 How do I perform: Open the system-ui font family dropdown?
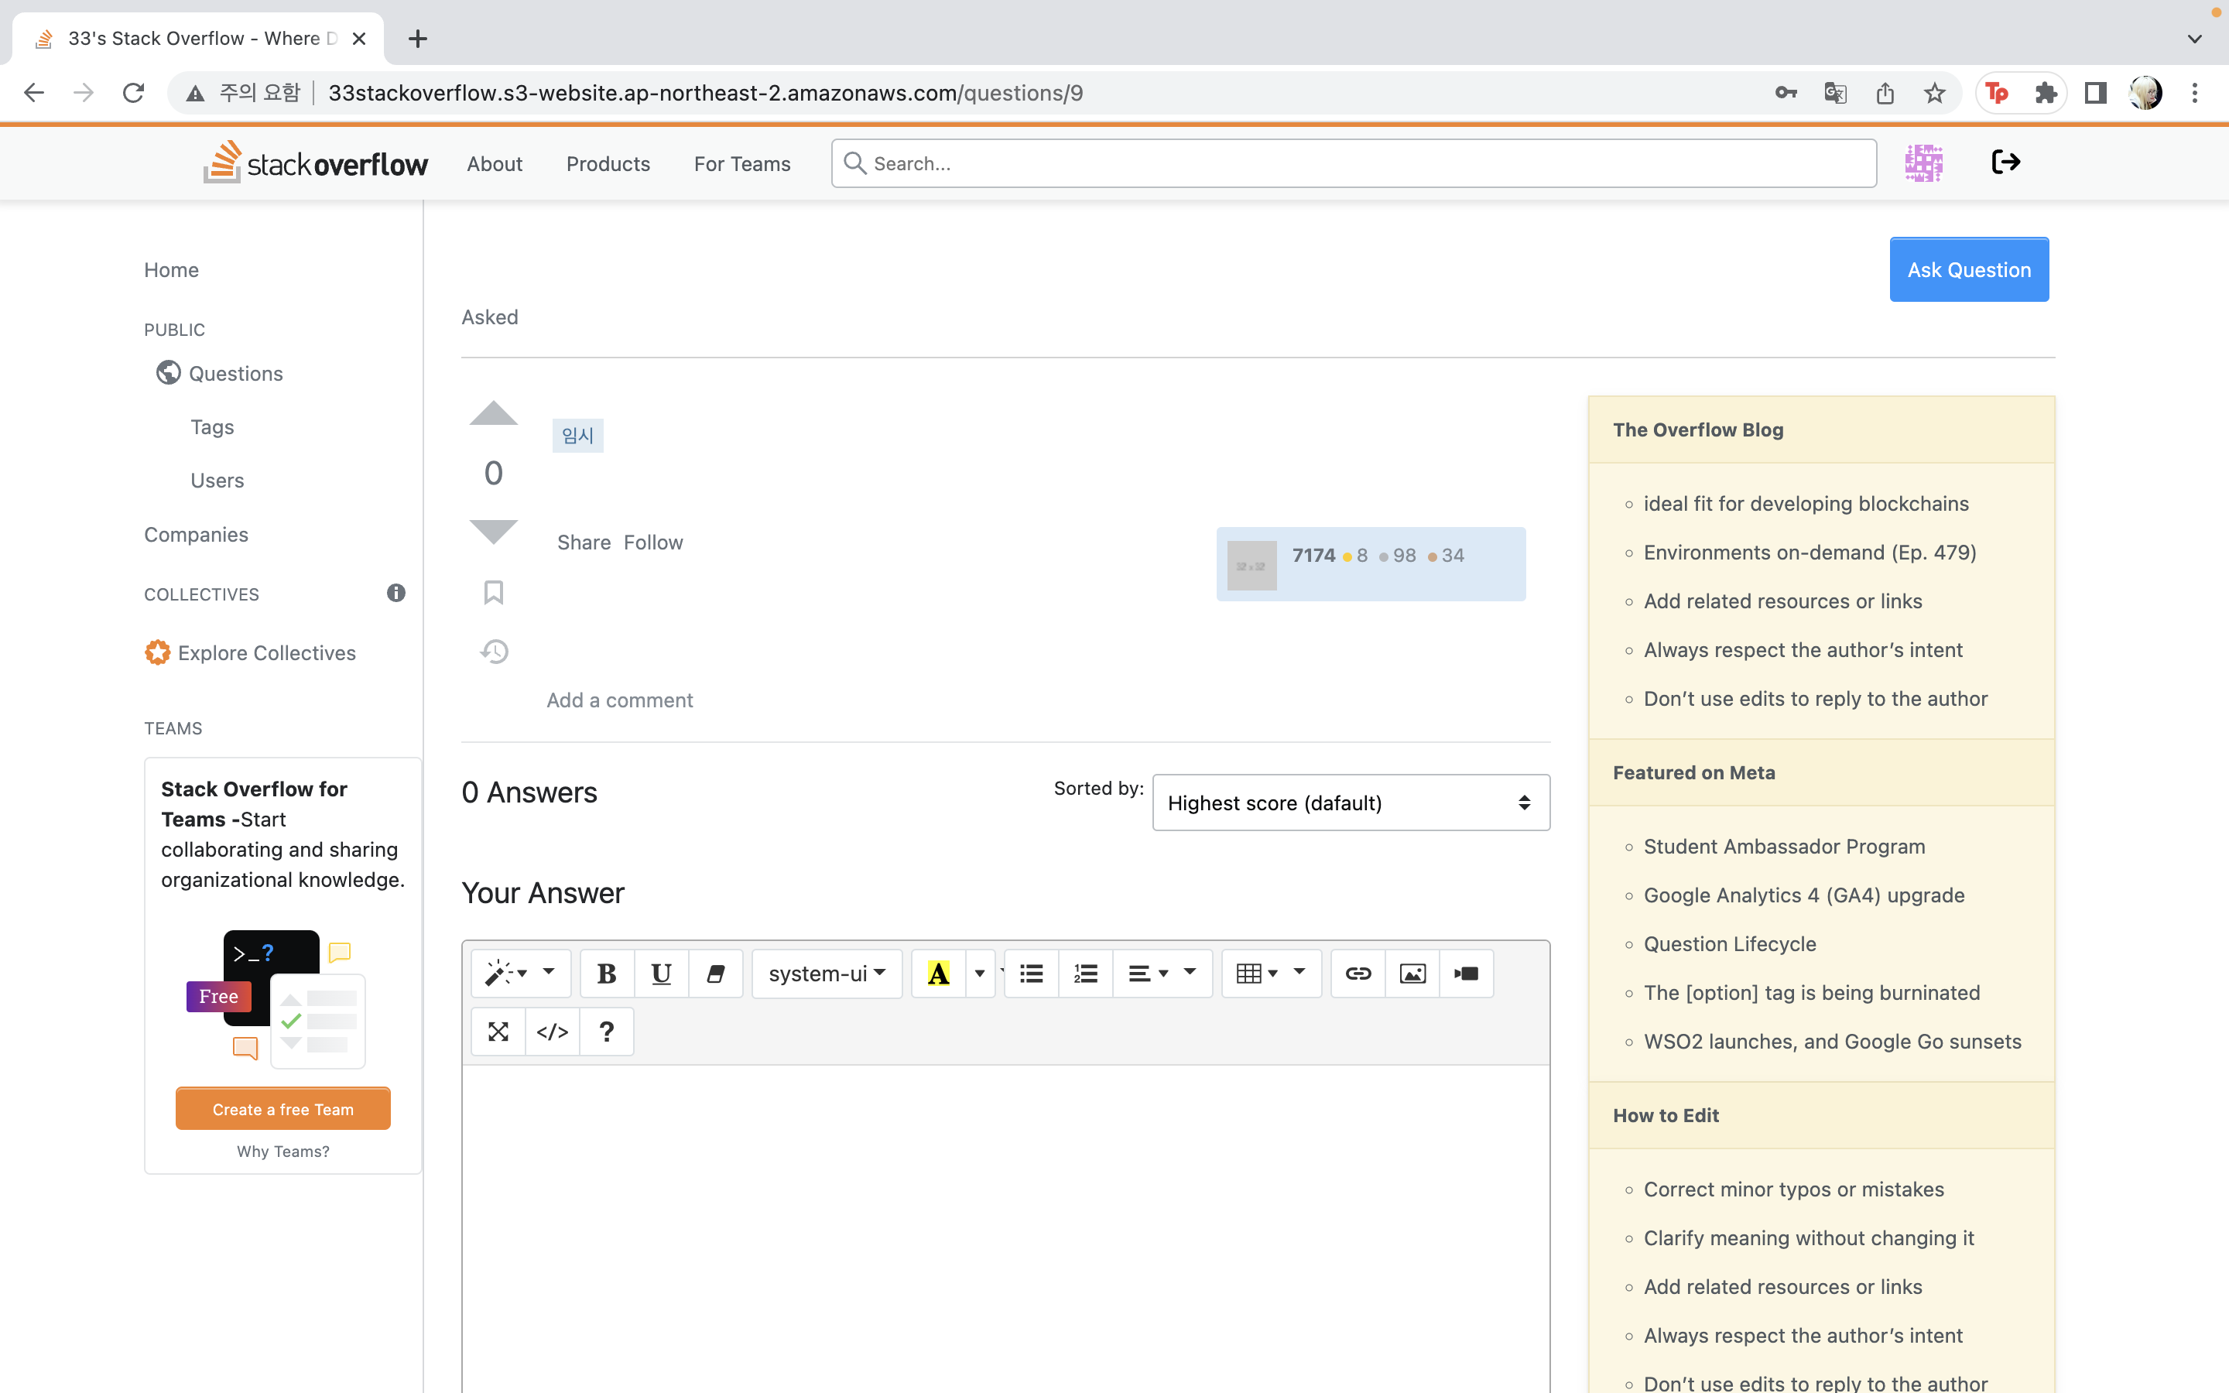[825, 973]
